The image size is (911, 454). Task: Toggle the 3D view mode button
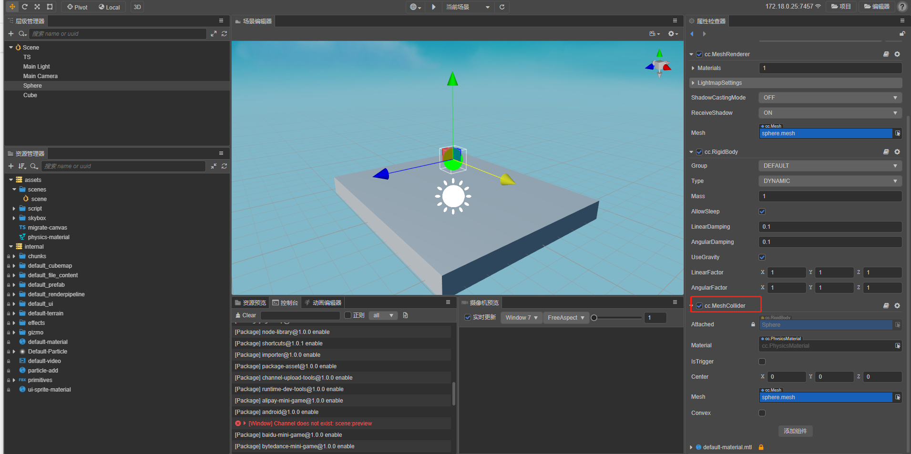tap(137, 7)
